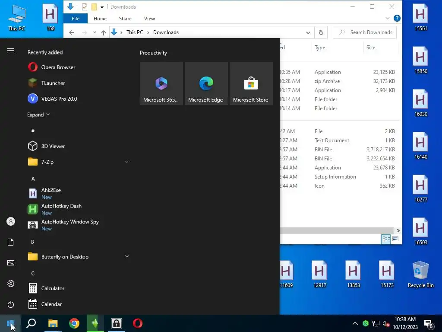Jump to the # section header

[x=33, y=131]
